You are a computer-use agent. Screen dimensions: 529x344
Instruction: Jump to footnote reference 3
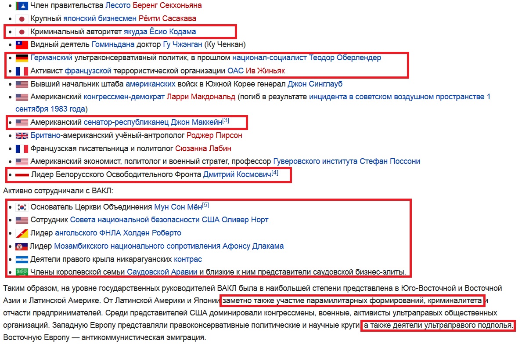coord(226,120)
